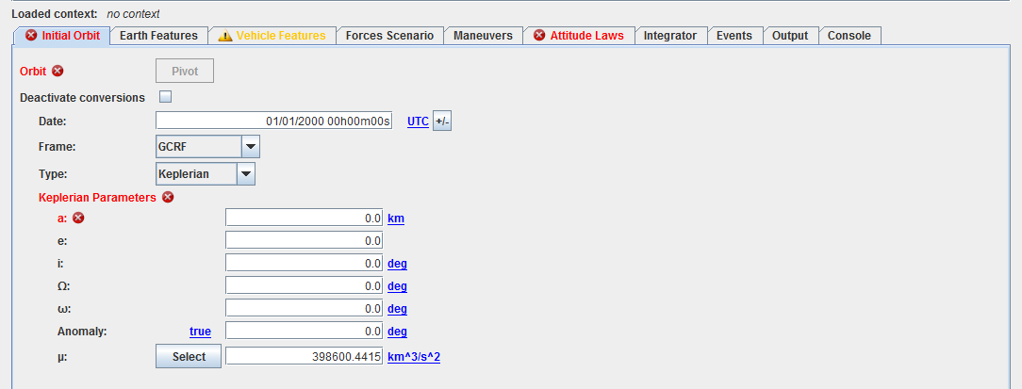Click the km unit link for semi-major axis
The width and height of the screenshot is (1022, 389).
[x=396, y=219]
